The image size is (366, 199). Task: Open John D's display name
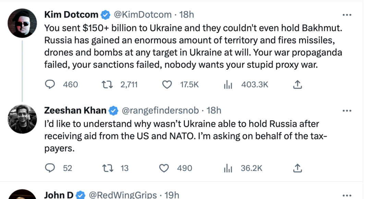point(59,195)
